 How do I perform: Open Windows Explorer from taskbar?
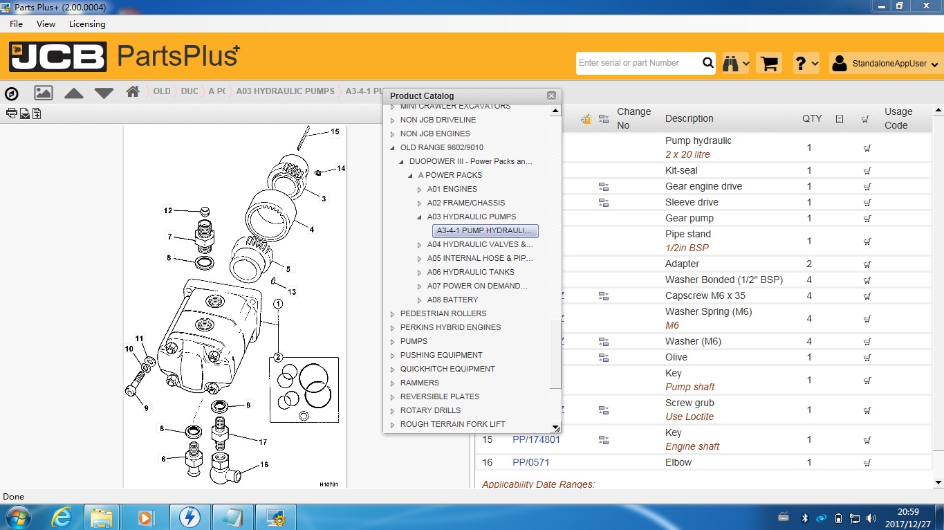coord(102,517)
